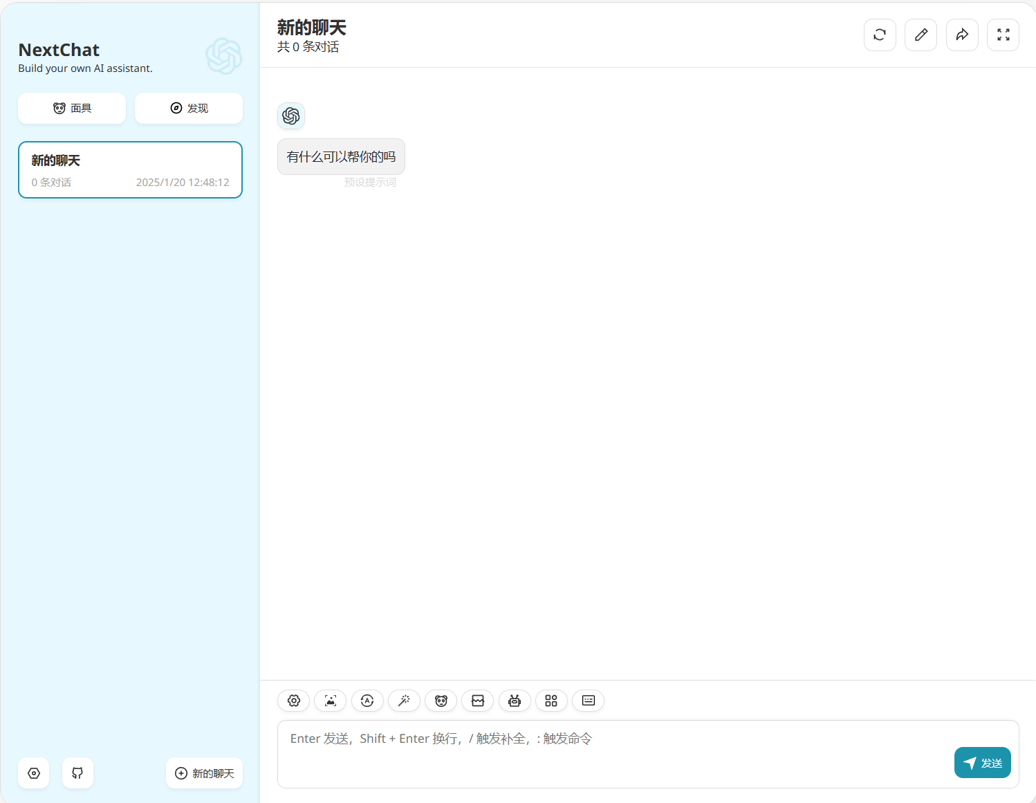Open shortcuts with the grid icon
The height and width of the screenshot is (803, 1036).
coord(551,701)
